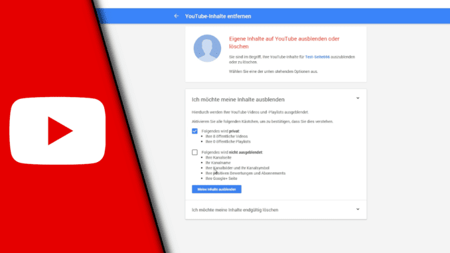The width and height of the screenshot is (450, 253).
Task: Collapse the 'Ich möchte meine Inhalte ausblenden' chevron
Action: click(x=358, y=98)
